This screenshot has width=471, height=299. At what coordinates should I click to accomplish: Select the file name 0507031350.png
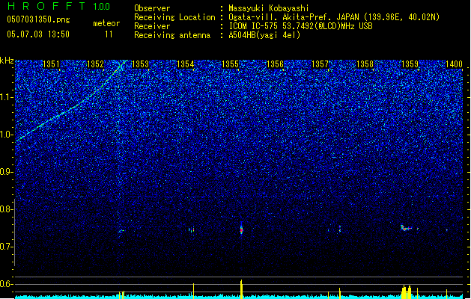pyautogui.click(x=38, y=19)
